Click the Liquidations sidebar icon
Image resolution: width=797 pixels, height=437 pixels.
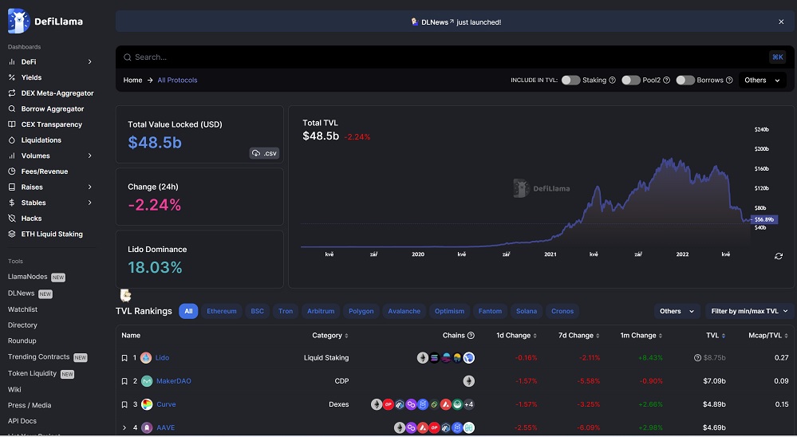12,140
